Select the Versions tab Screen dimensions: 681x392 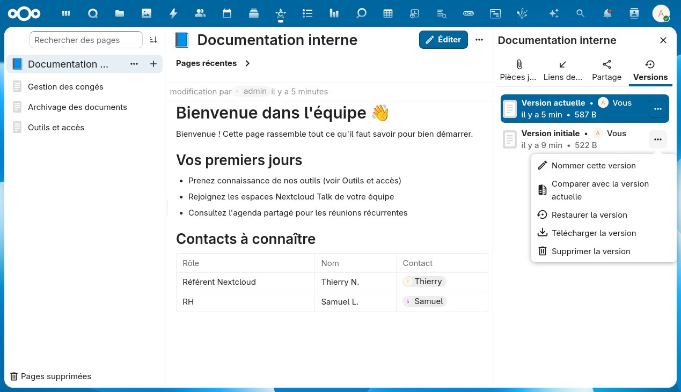click(x=650, y=70)
